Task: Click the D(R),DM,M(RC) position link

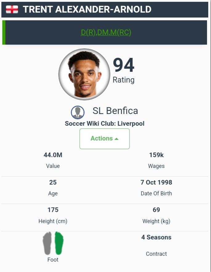Action: [106, 33]
